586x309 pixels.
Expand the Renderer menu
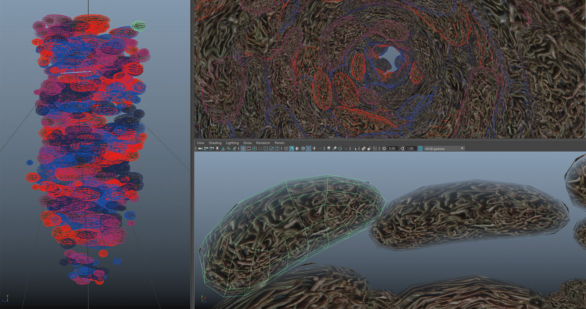point(263,143)
